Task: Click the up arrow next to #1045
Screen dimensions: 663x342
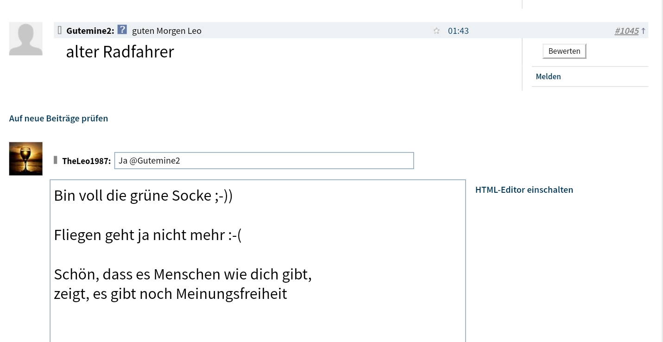Action: tap(644, 31)
